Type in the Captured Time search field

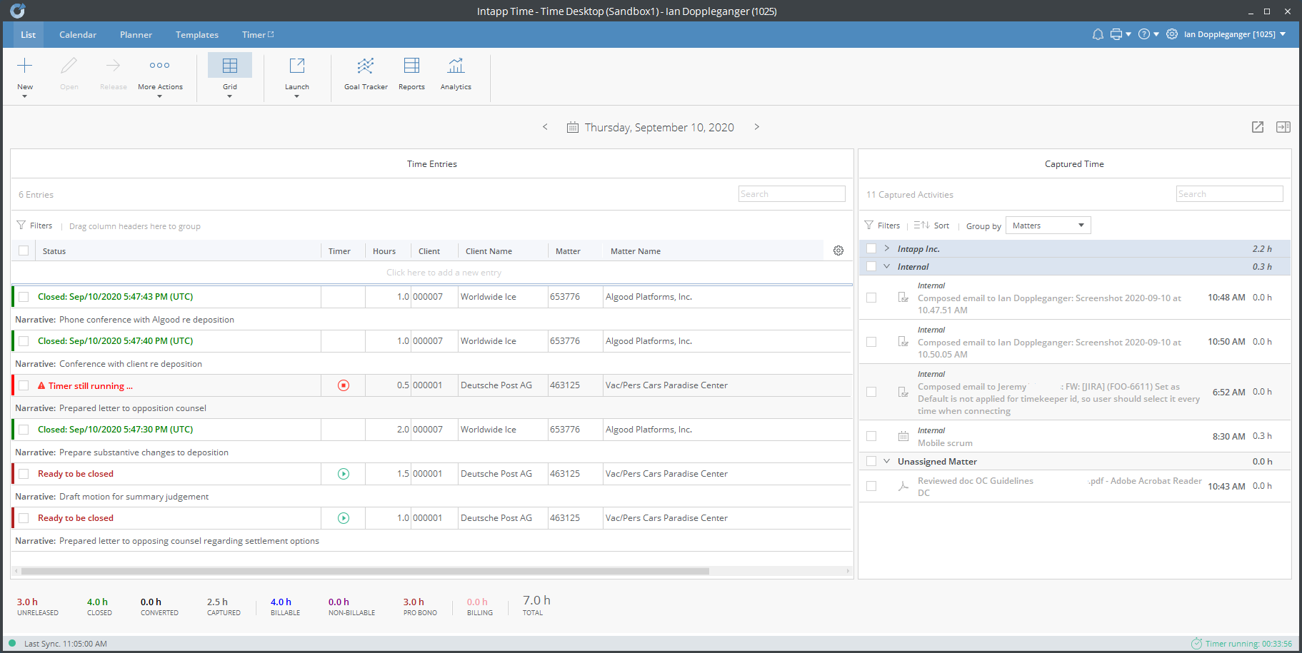(1229, 193)
